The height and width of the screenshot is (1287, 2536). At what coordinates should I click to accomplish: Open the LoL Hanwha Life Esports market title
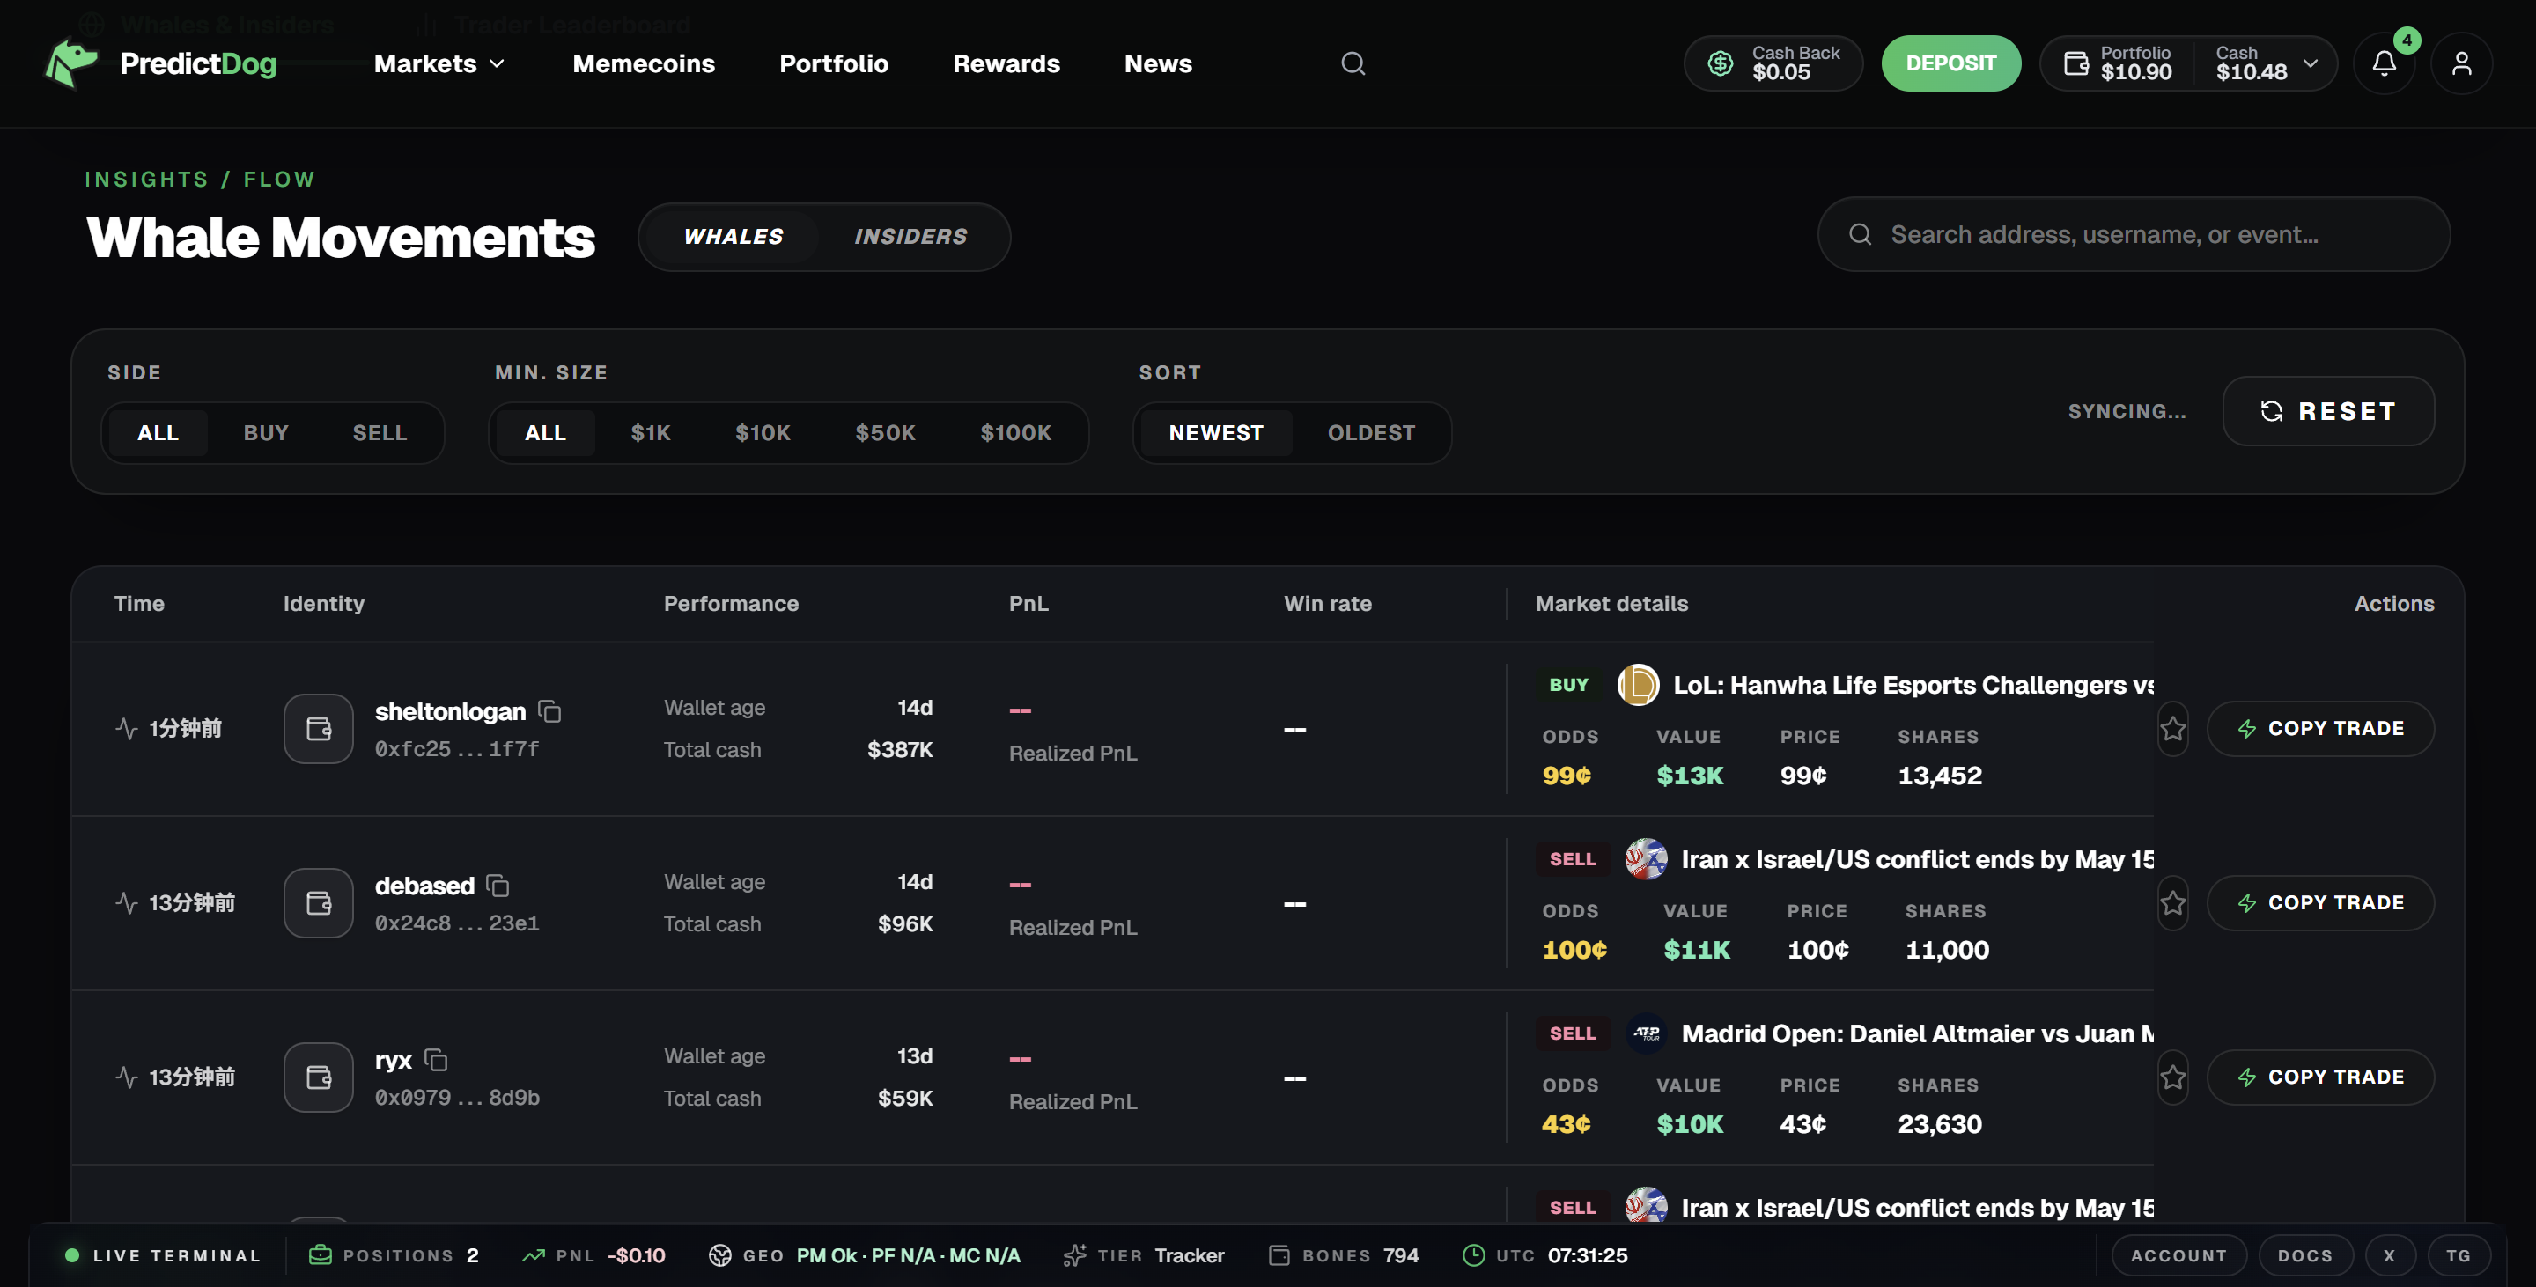1913,685
